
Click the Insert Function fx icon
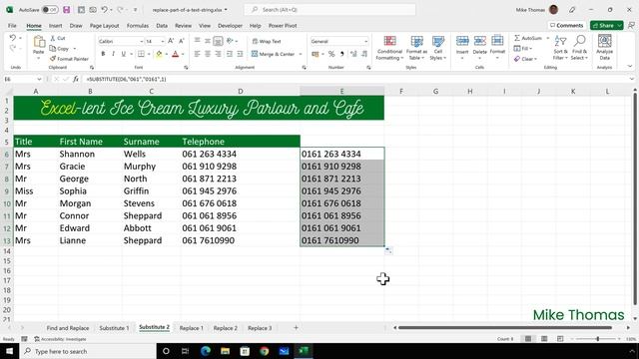pos(76,79)
